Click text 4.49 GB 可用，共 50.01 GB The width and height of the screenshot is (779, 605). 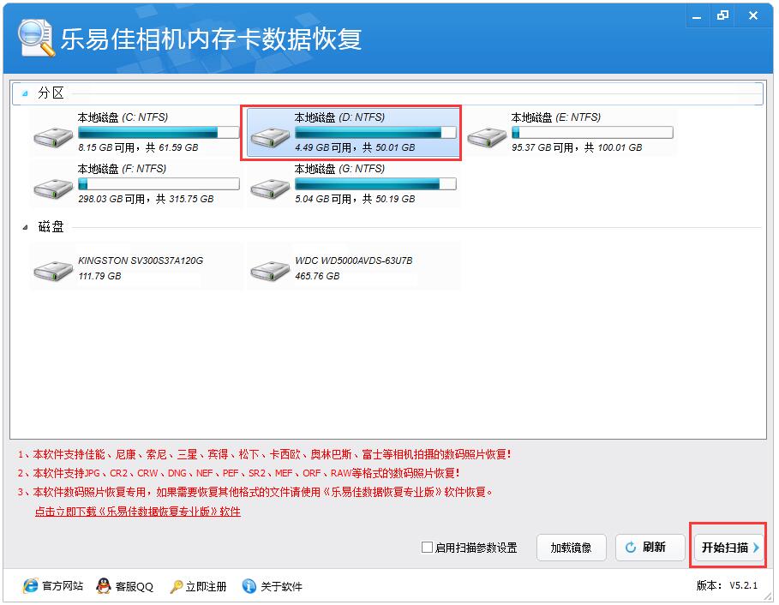(x=355, y=147)
